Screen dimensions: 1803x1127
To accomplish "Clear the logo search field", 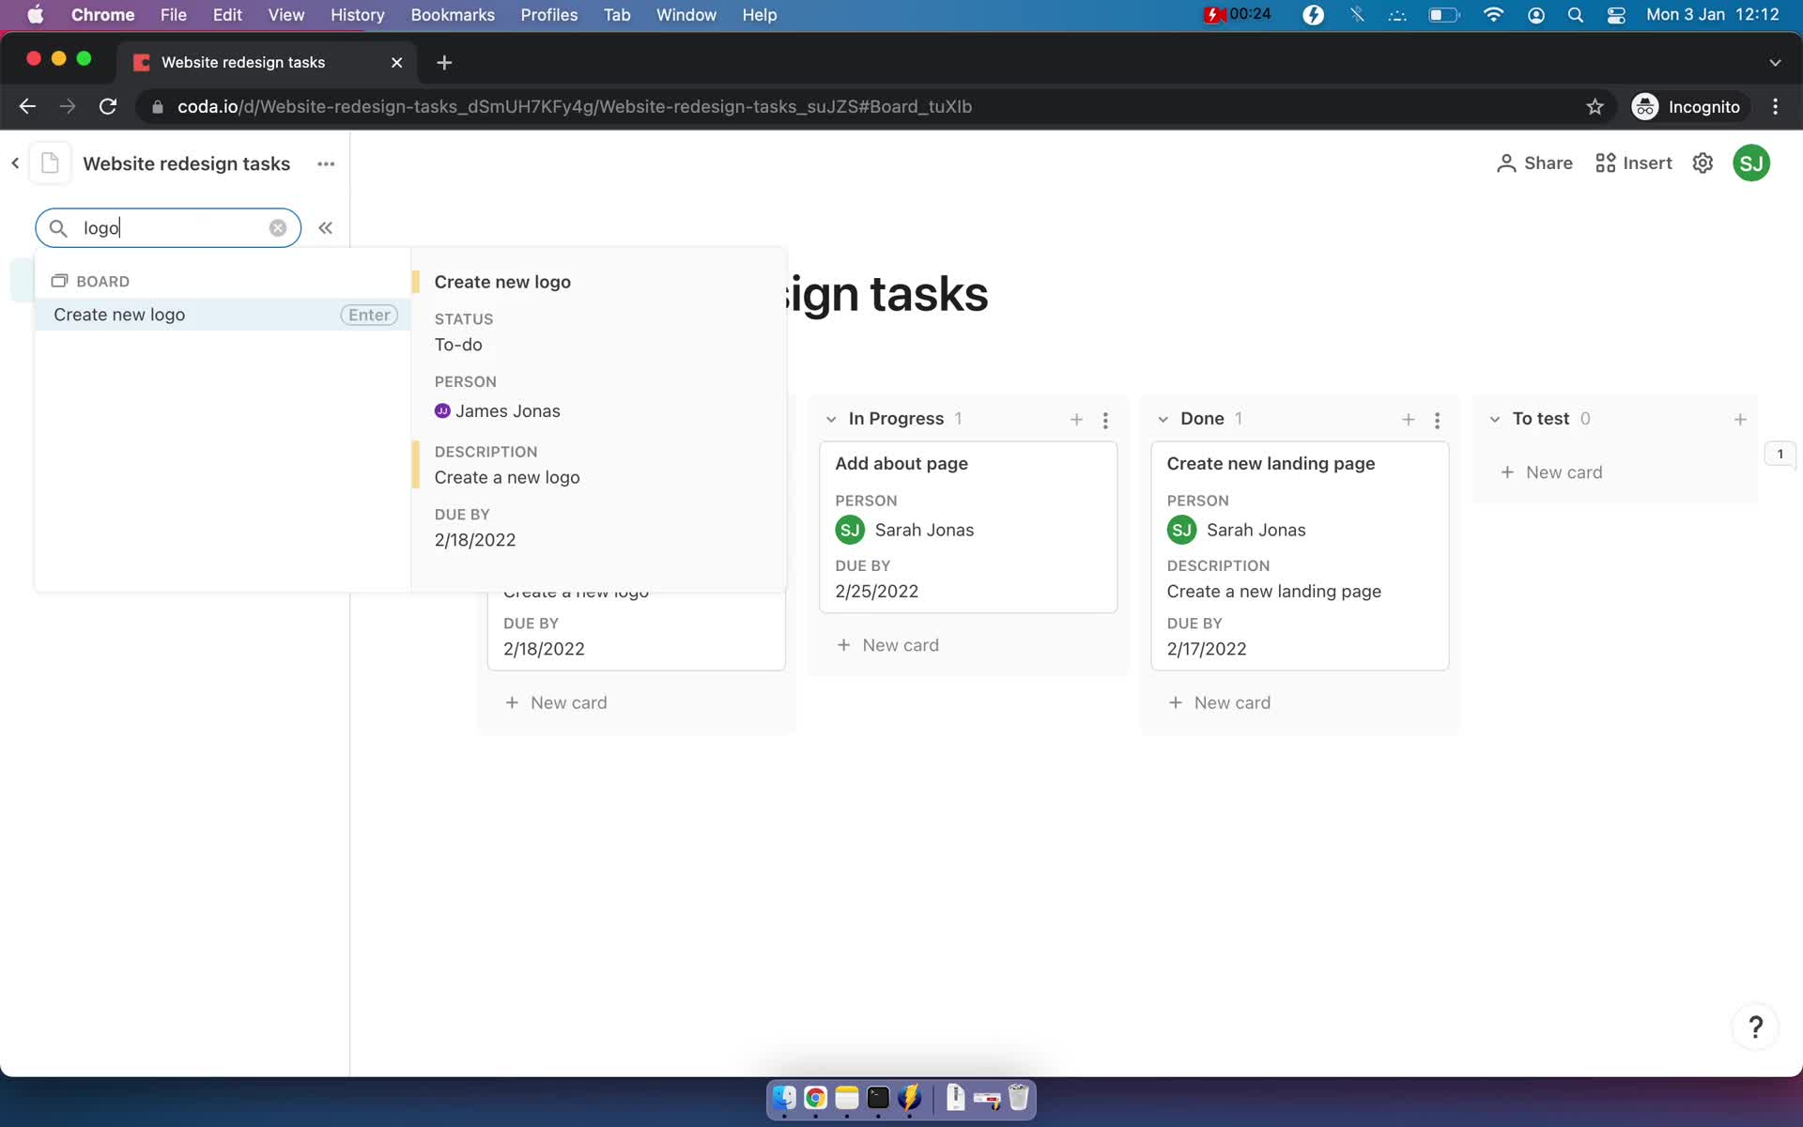I will (x=278, y=228).
